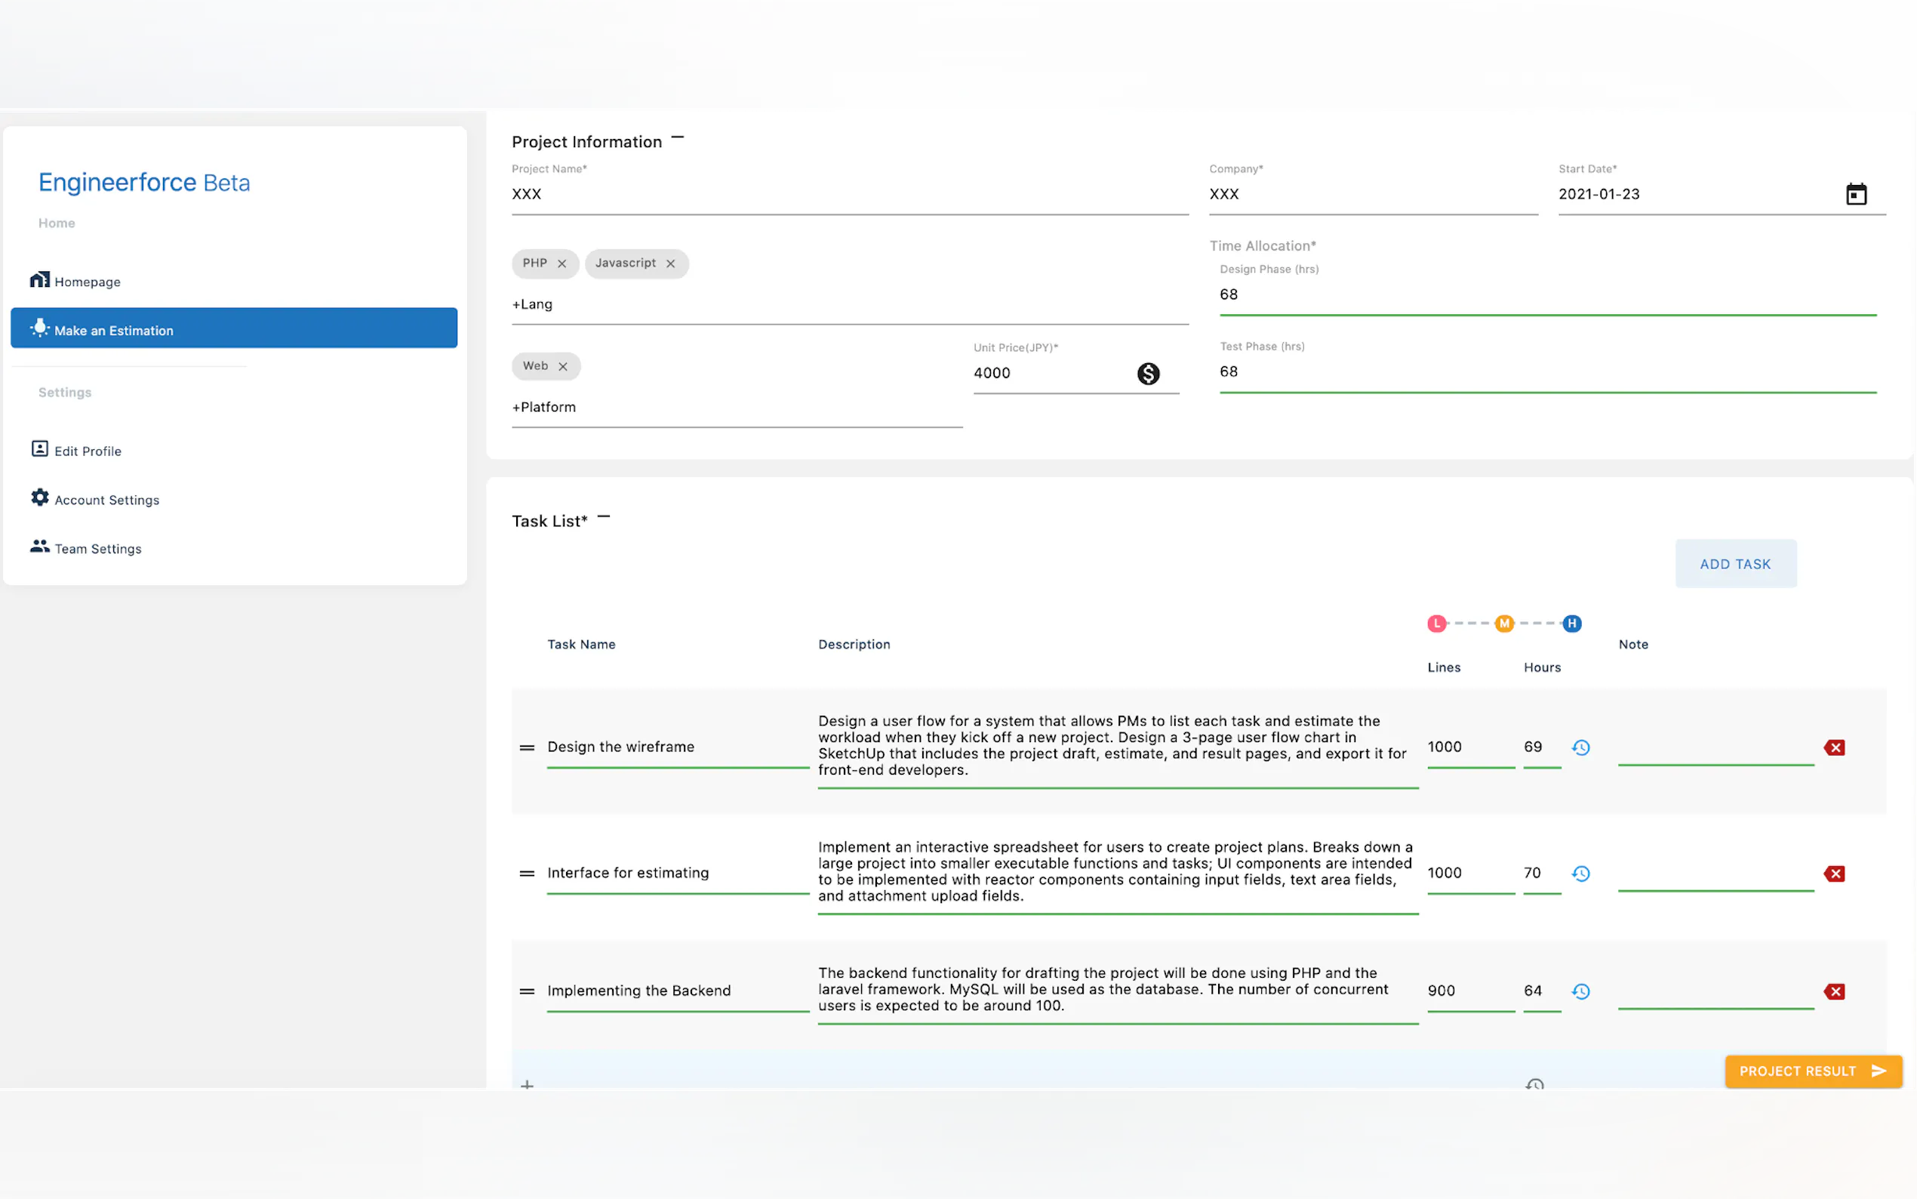Remove the Javascript language chip
Viewport: 1917px width, 1199px height.
[x=670, y=264]
